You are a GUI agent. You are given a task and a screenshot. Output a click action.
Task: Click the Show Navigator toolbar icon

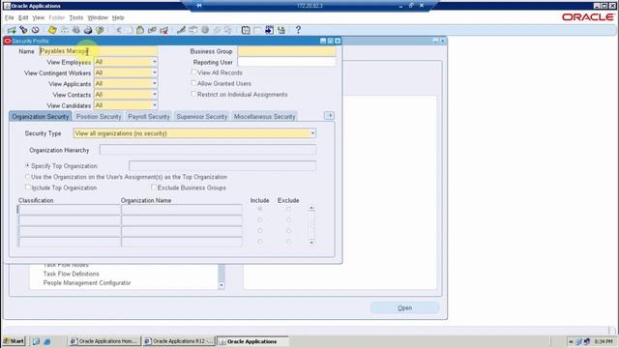pyautogui.click(x=36, y=30)
